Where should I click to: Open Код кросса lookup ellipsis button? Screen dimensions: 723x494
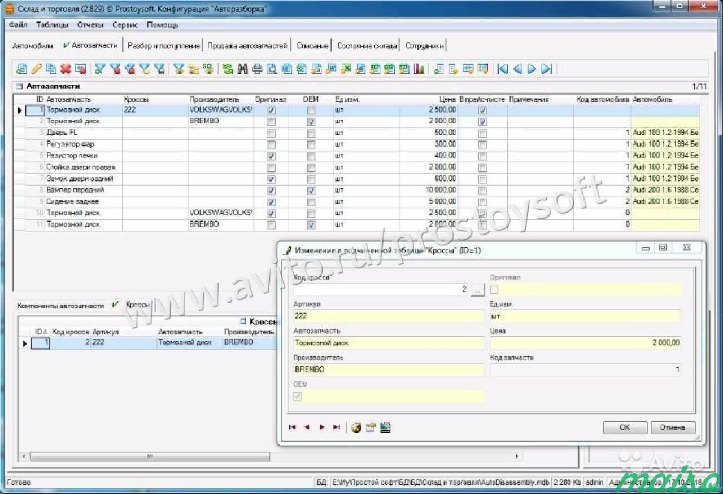(478, 289)
